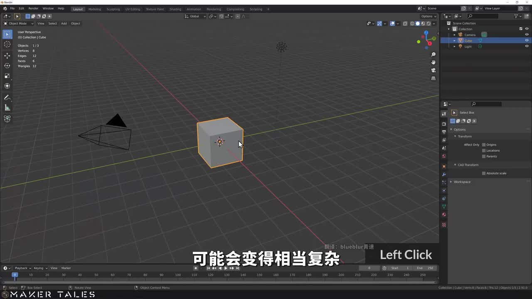Screen dimensions: 532x299
Task: Expand the Workspace panel
Action: [451, 182]
